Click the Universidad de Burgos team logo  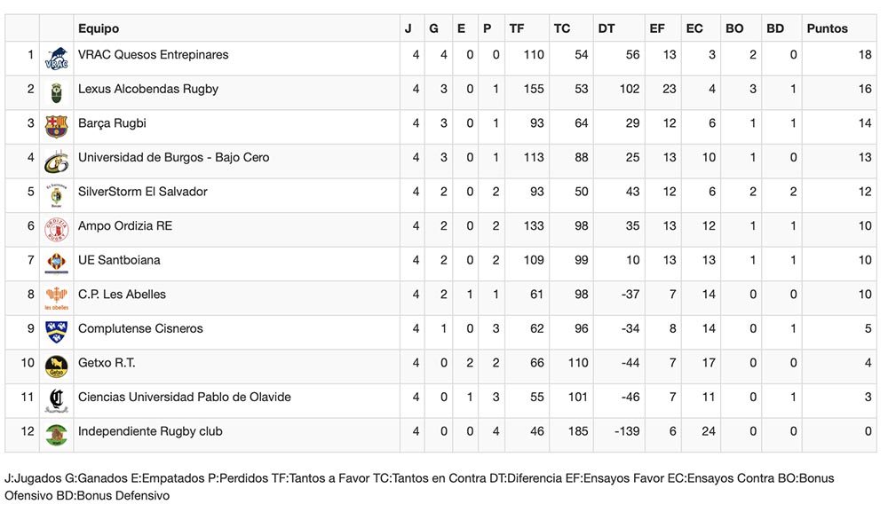click(56, 161)
